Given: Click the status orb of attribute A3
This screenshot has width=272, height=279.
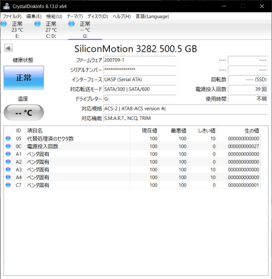Looking at the screenshot, I should click(x=8, y=170).
